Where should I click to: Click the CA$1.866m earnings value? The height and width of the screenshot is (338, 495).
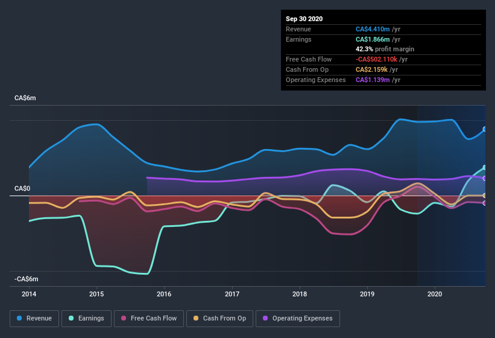pyautogui.click(x=373, y=39)
